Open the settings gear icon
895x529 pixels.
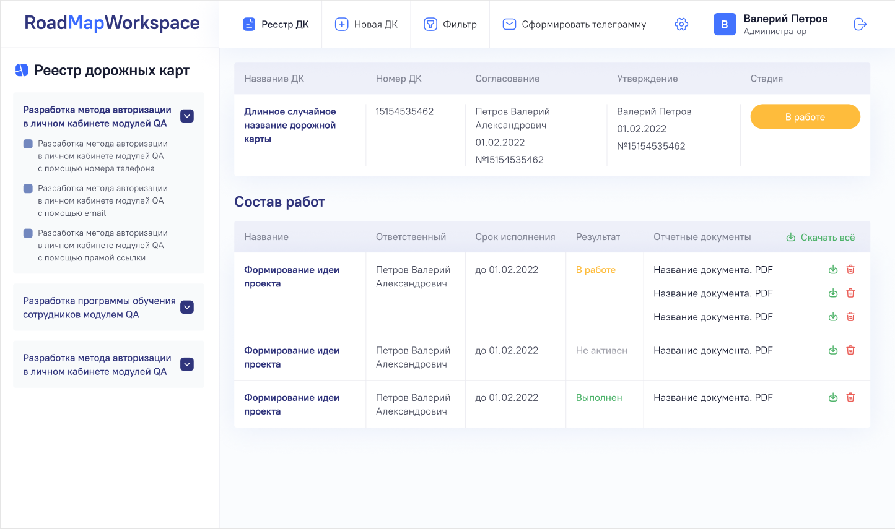[x=681, y=24]
